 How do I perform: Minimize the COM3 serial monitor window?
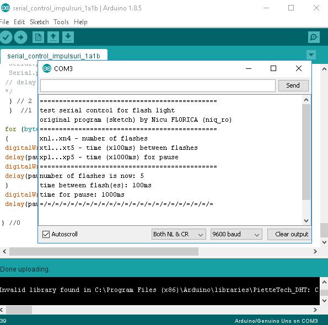249,68
